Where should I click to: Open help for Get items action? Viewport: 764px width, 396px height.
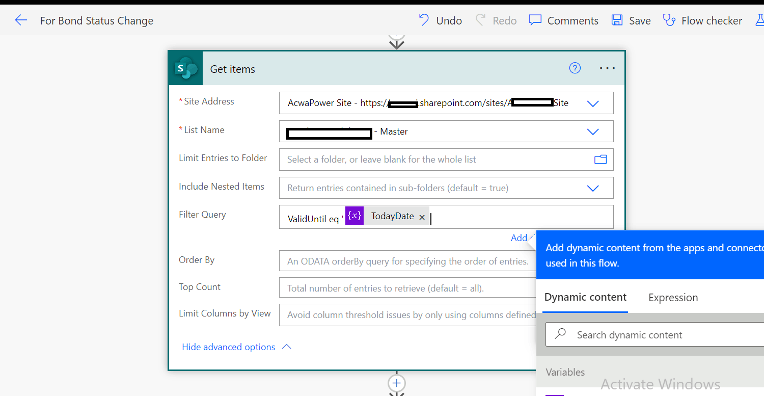point(575,68)
